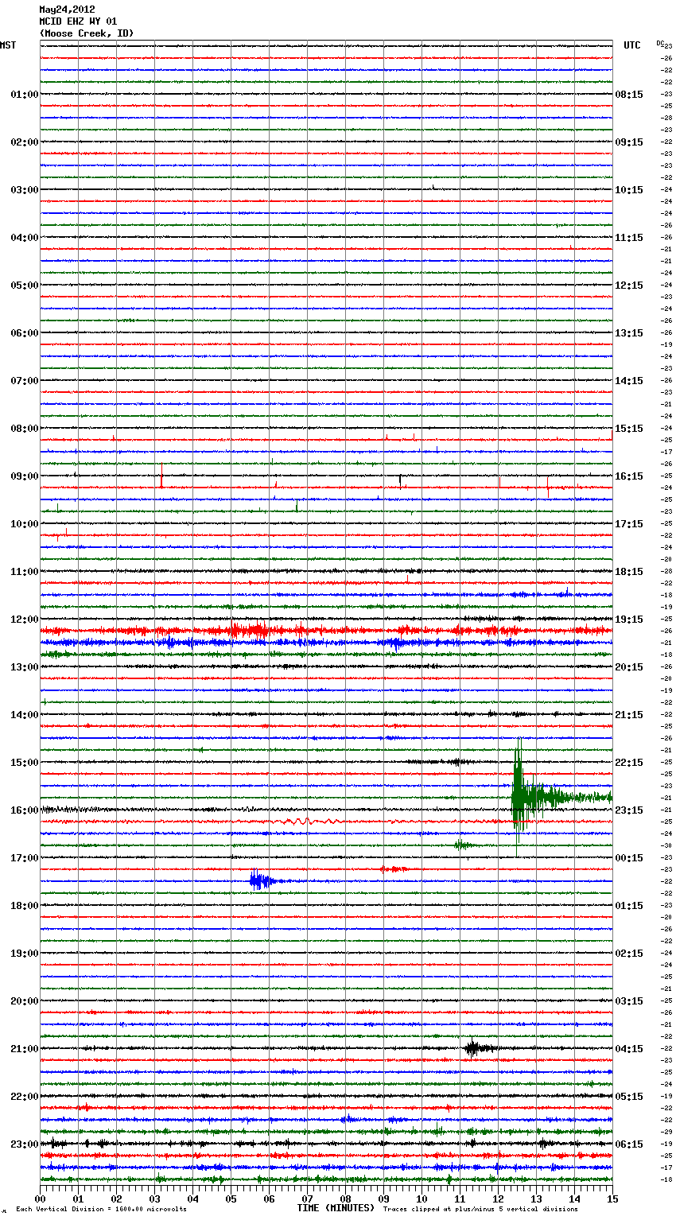Click the location label (Moose Creek, ID)
676x1220 pixels.
coord(87,33)
